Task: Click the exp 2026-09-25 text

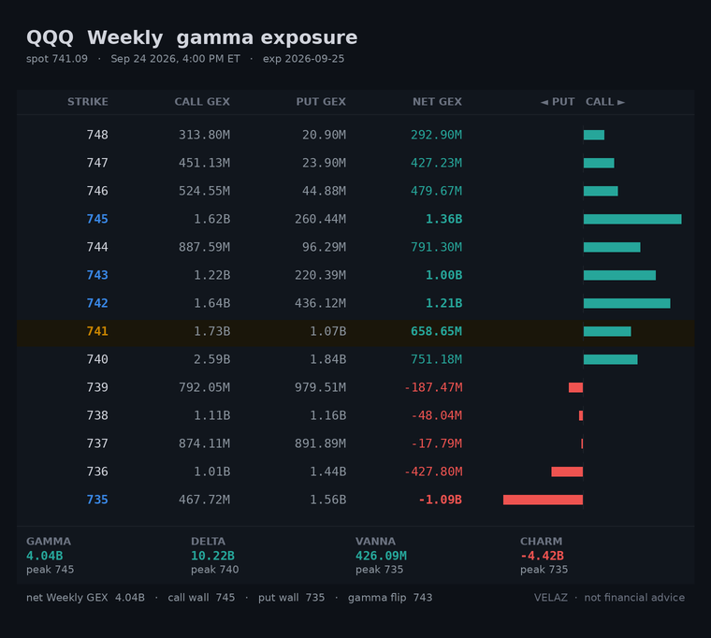Action: pos(303,59)
